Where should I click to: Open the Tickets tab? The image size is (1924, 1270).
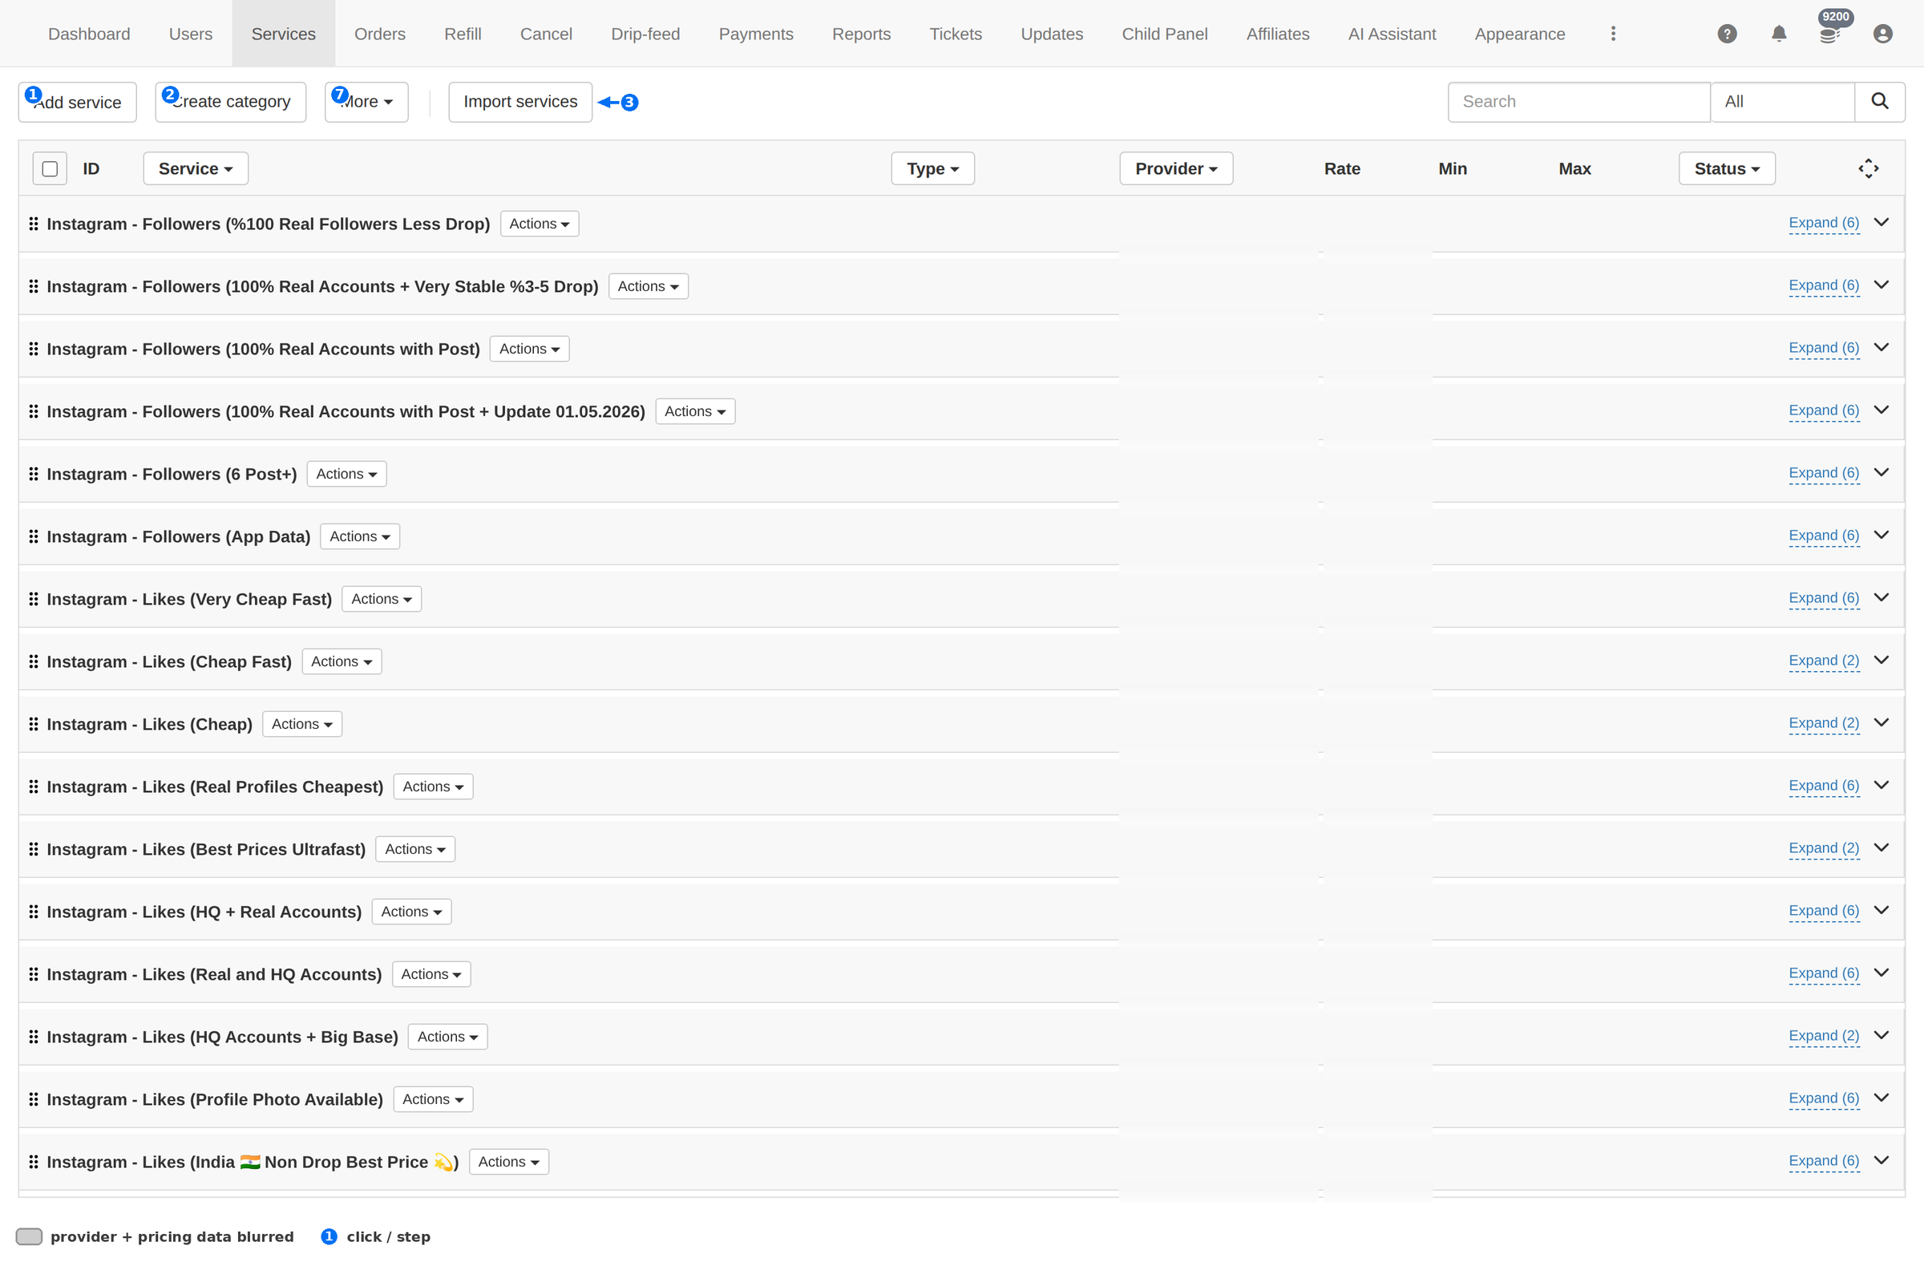[956, 34]
